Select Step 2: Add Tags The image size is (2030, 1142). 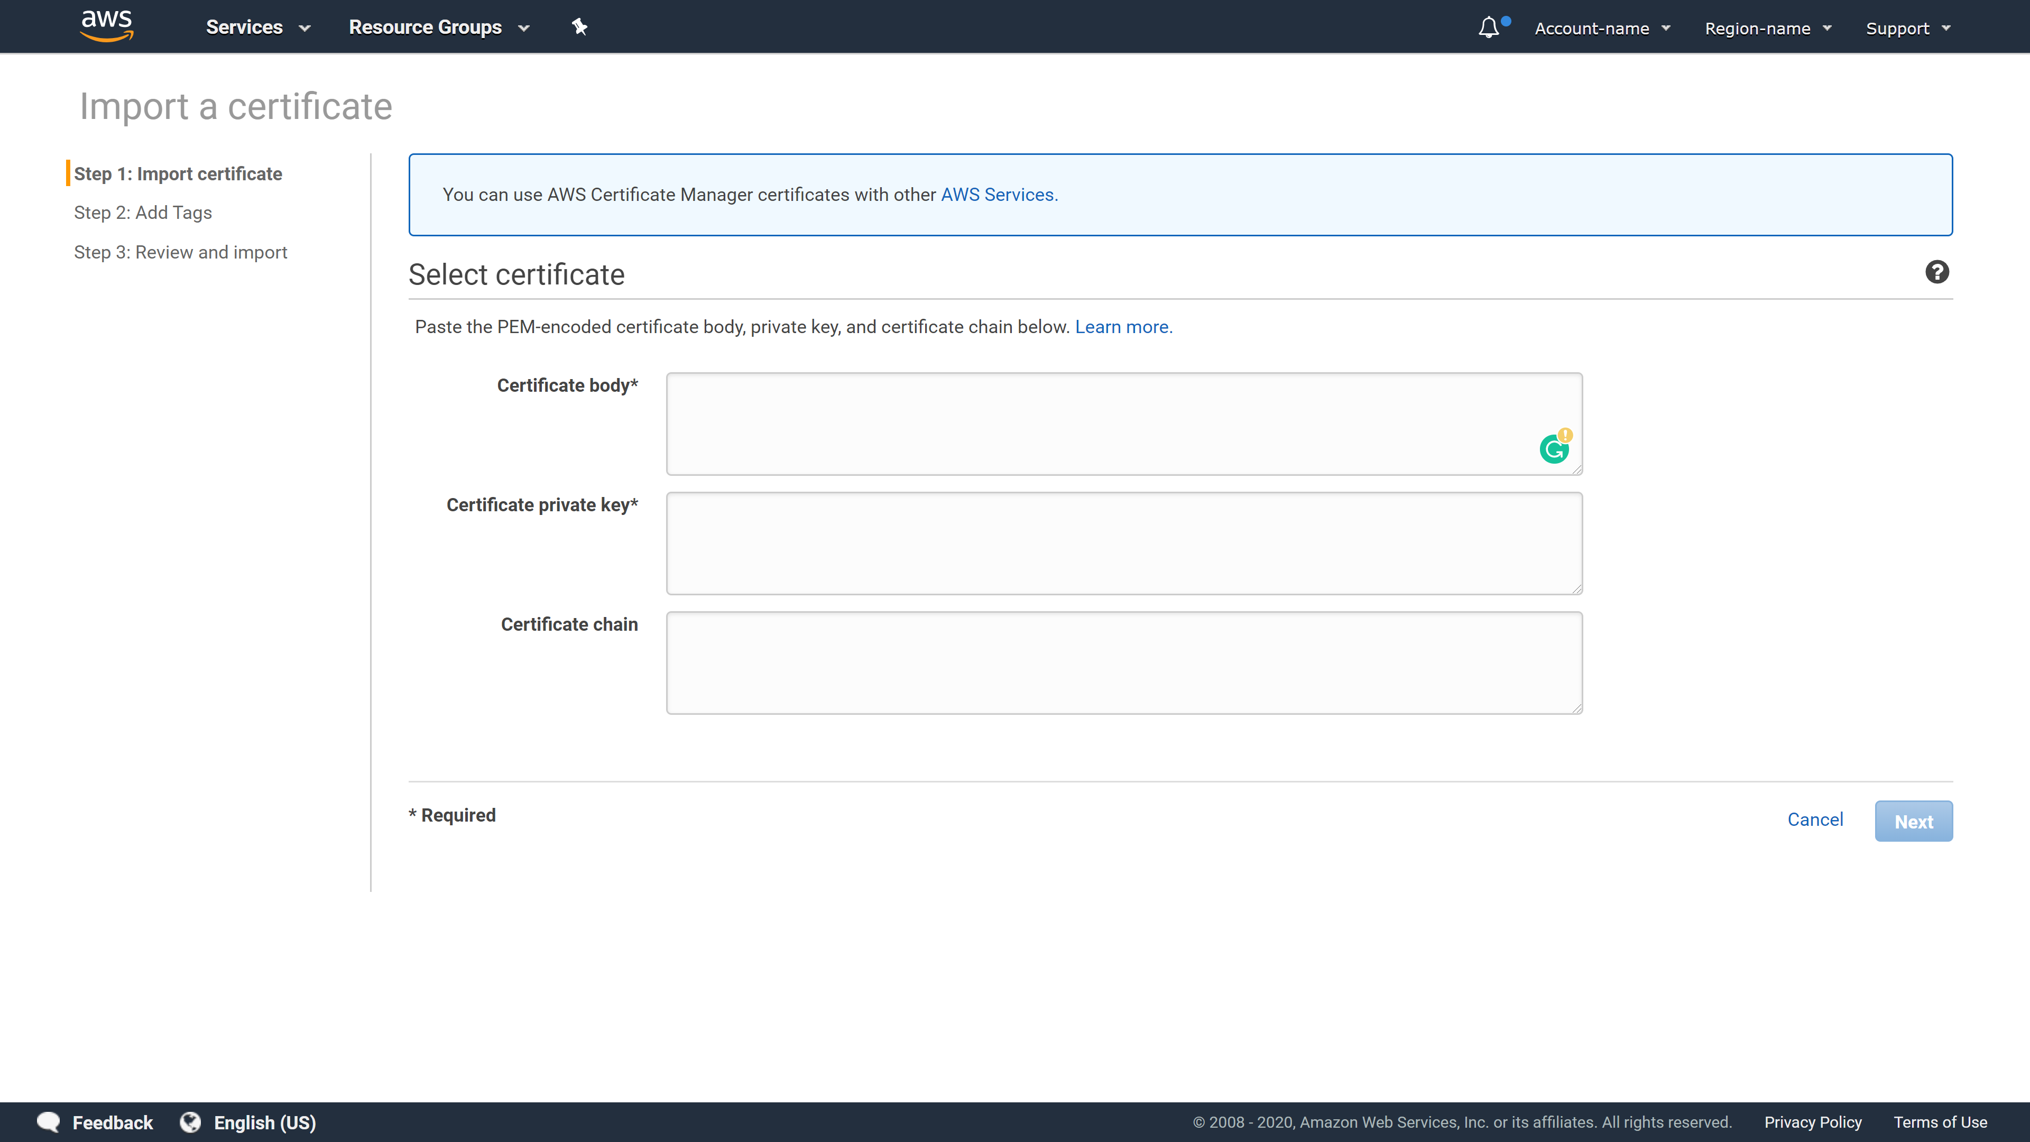[143, 213]
